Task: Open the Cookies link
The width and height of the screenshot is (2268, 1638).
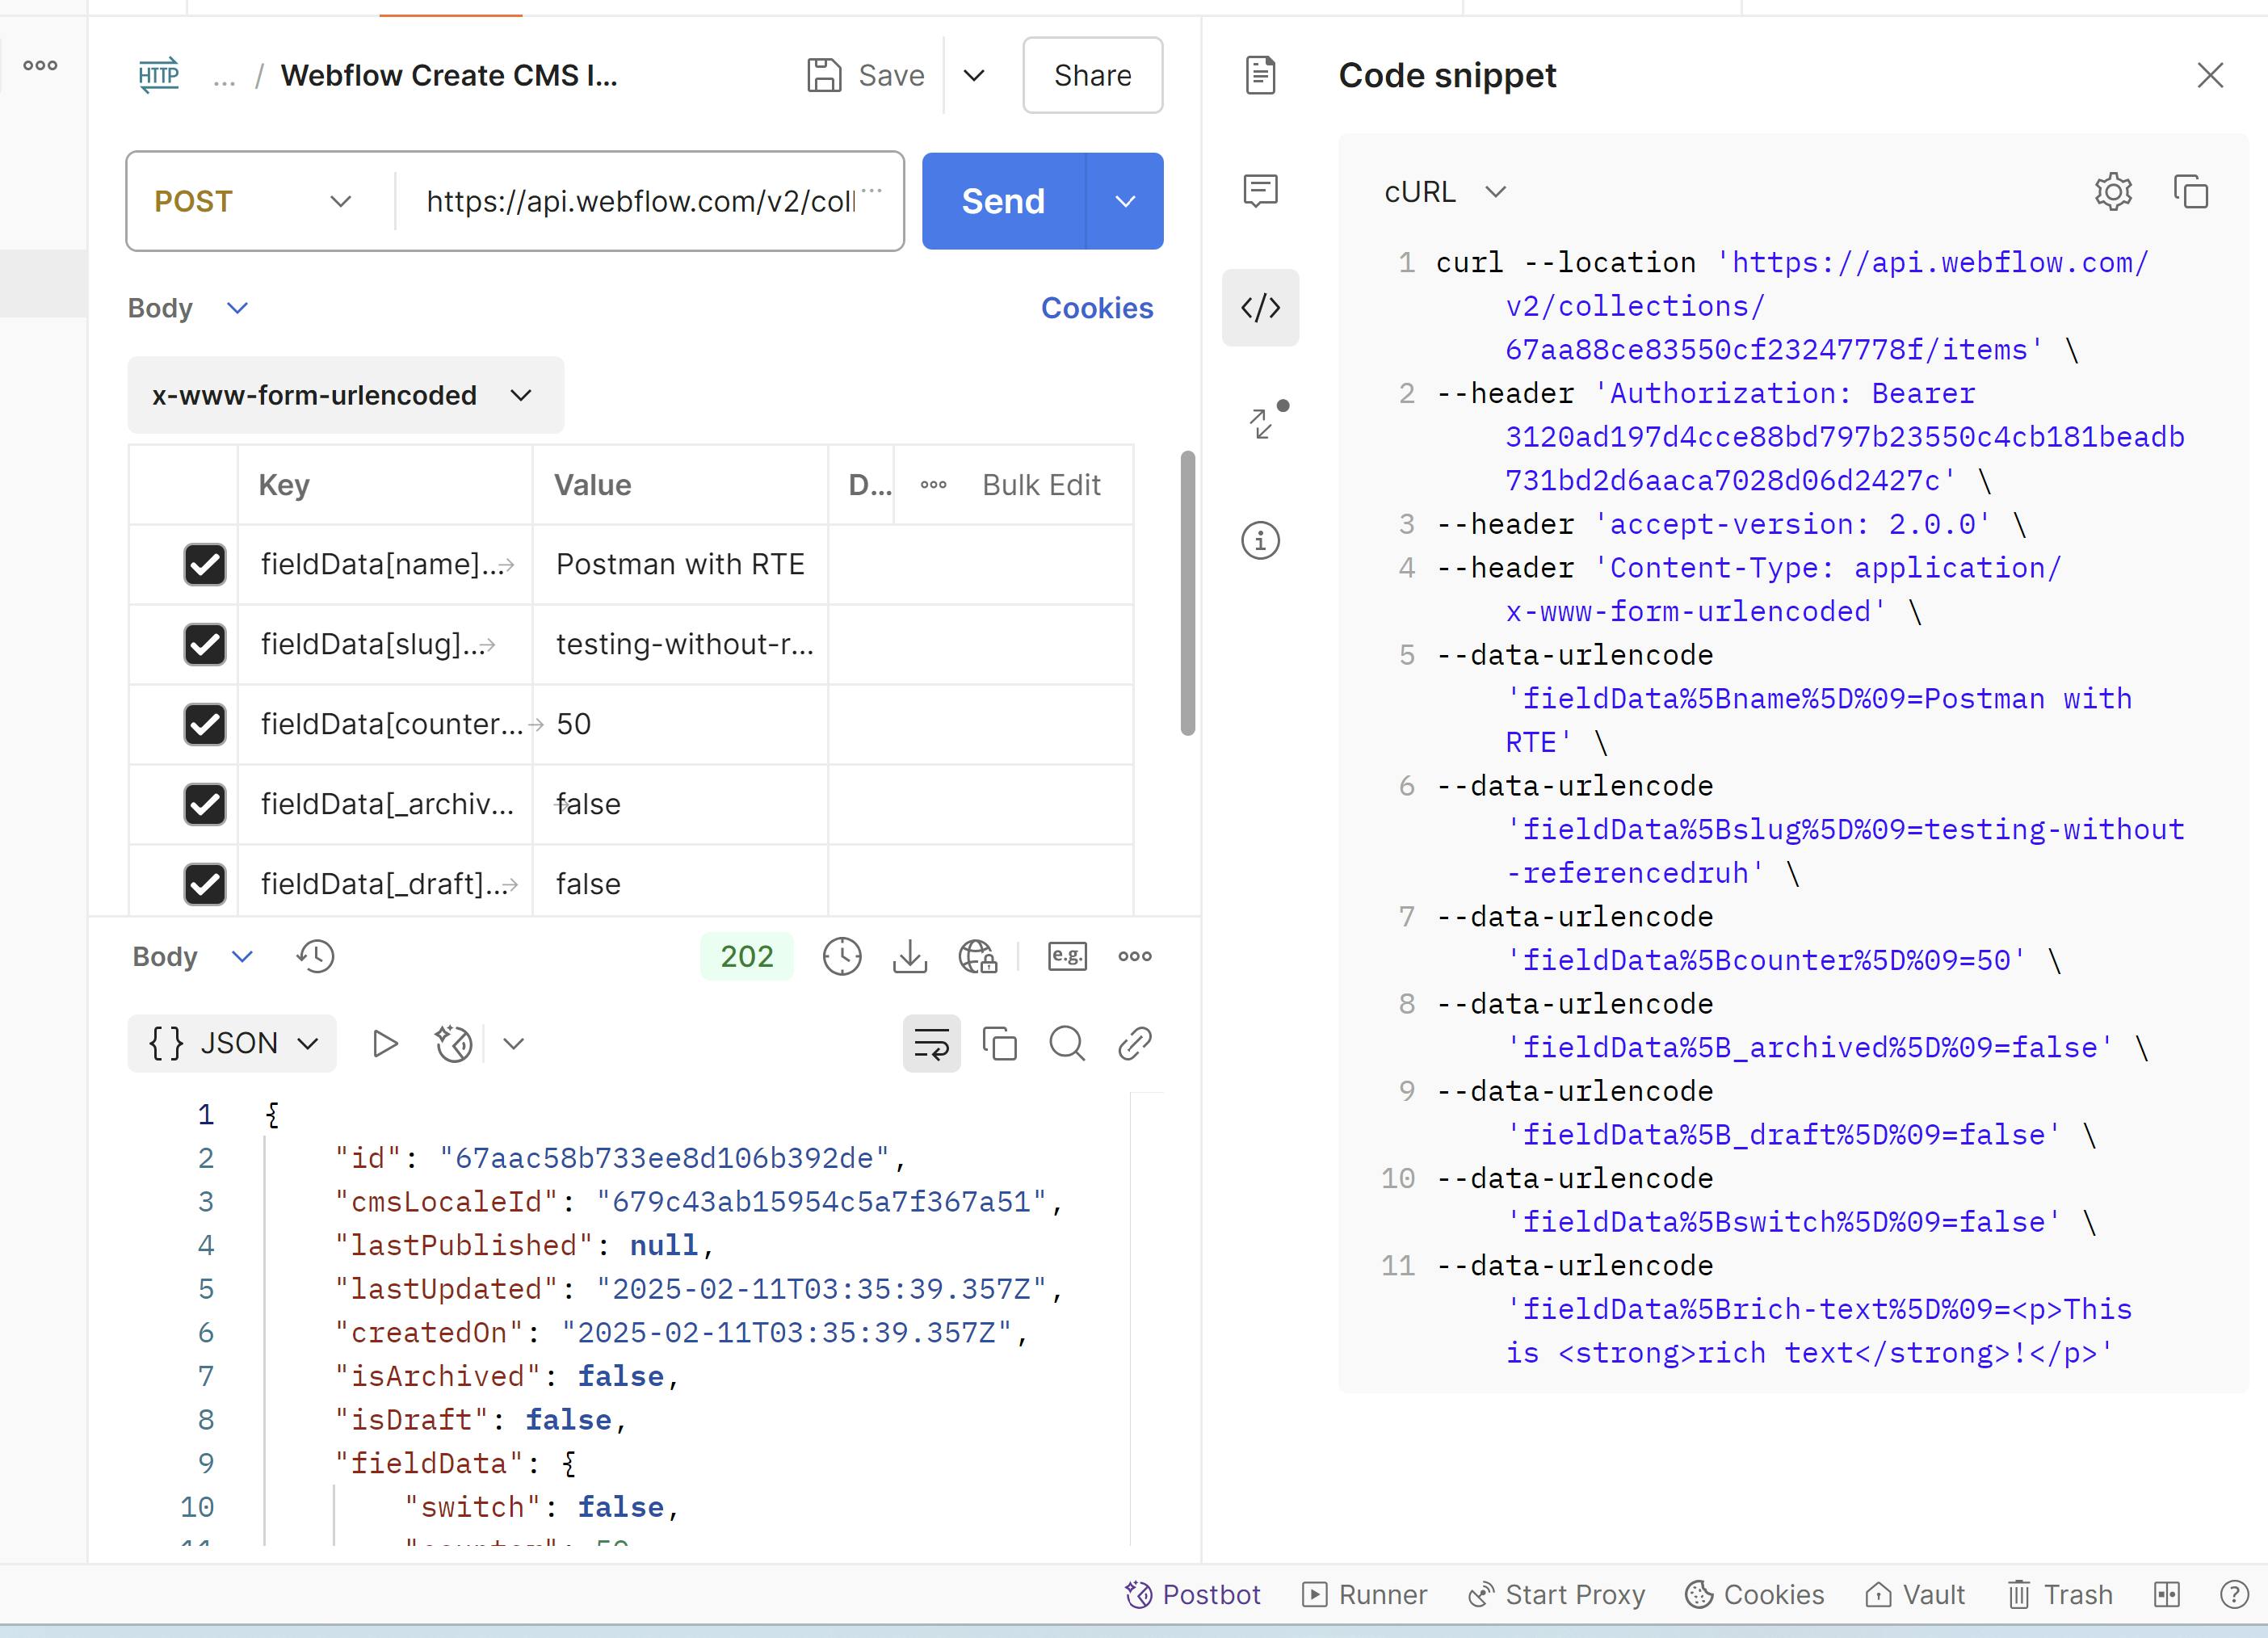Action: 1096,308
